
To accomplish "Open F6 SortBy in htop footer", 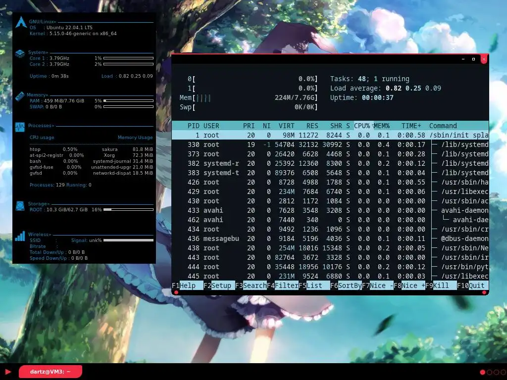I will click(x=346, y=285).
